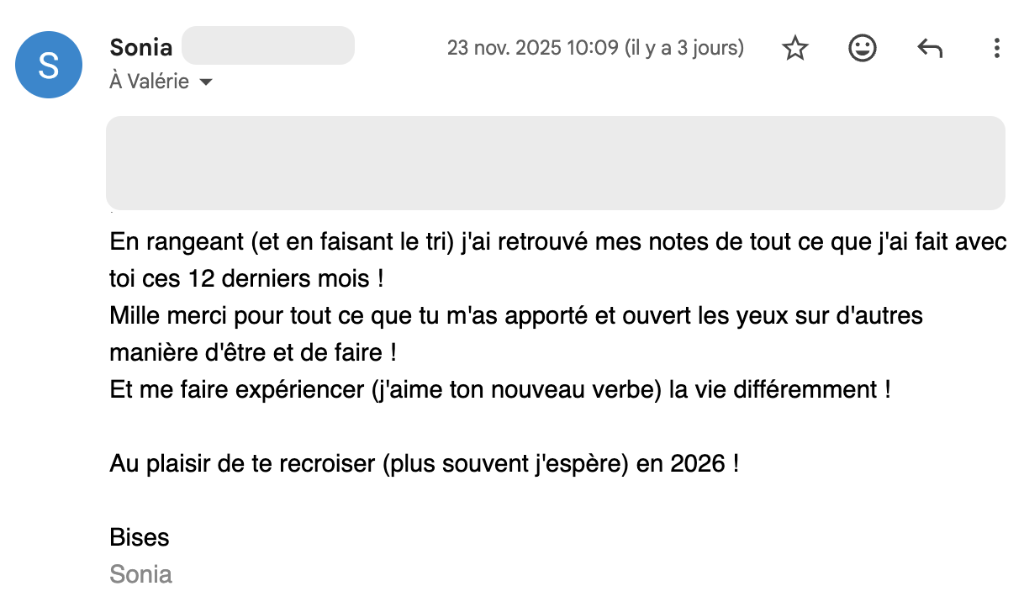The image size is (1024, 602).
Task: Star this email from Sonia
Action: click(x=794, y=49)
